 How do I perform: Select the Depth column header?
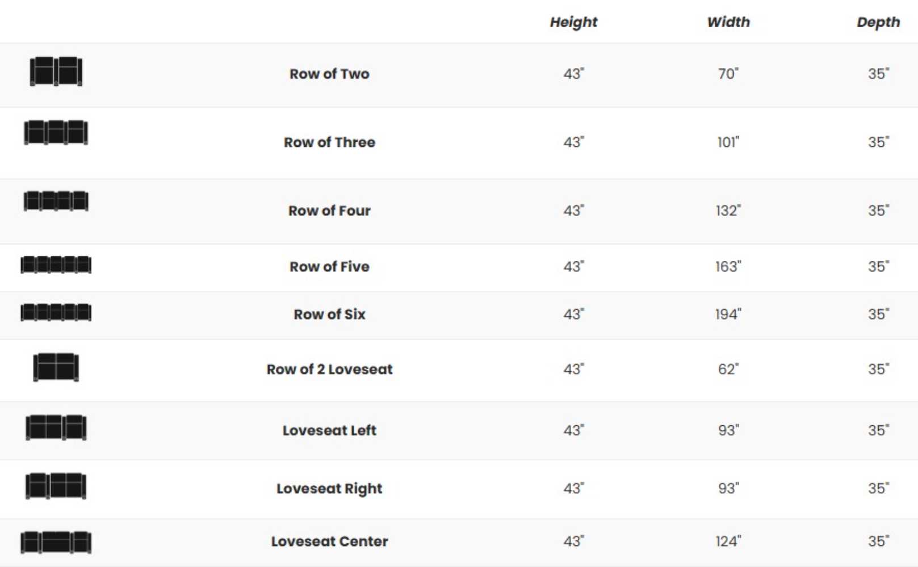pos(878,22)
